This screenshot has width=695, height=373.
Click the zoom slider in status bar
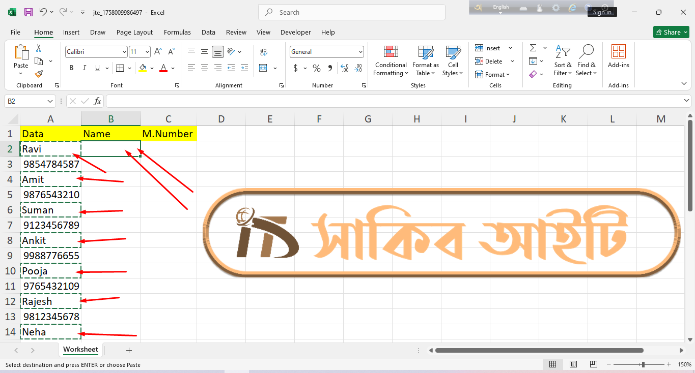(x=643, y=364)
